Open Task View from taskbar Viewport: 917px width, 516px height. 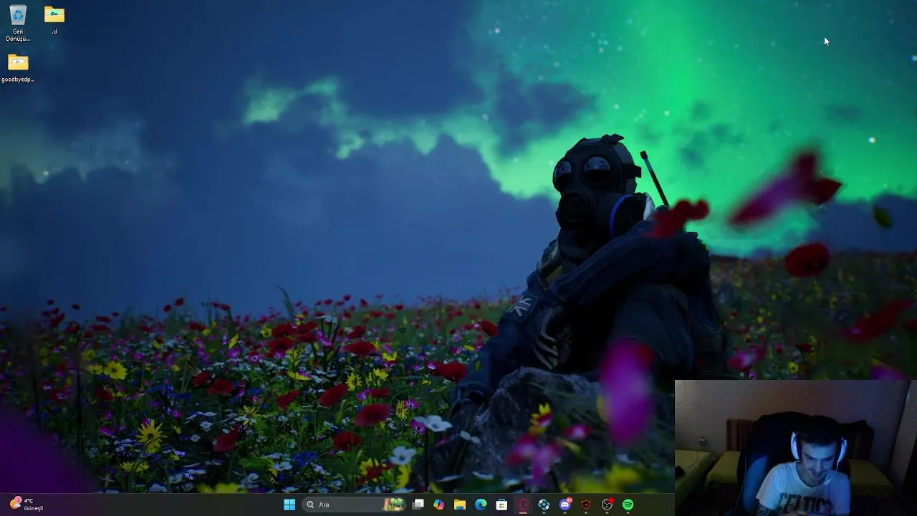pyautogui.click(x=418, y=505)
